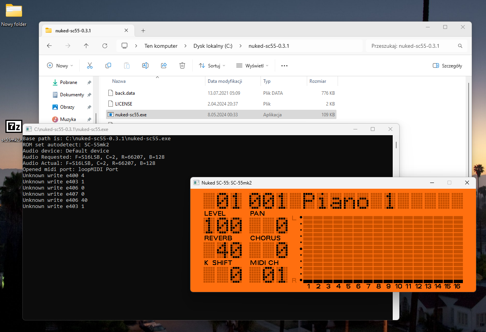
Task: Click the Share icon in Explorer toolbar
Action: click(x=164, y=65)
